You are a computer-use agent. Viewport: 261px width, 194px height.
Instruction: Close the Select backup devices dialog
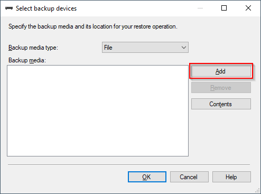[x=248, y=8]
